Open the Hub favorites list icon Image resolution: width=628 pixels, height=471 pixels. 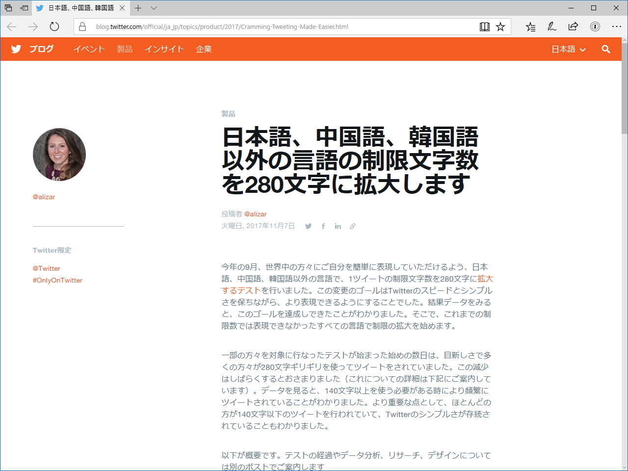[x=530, y=27]
